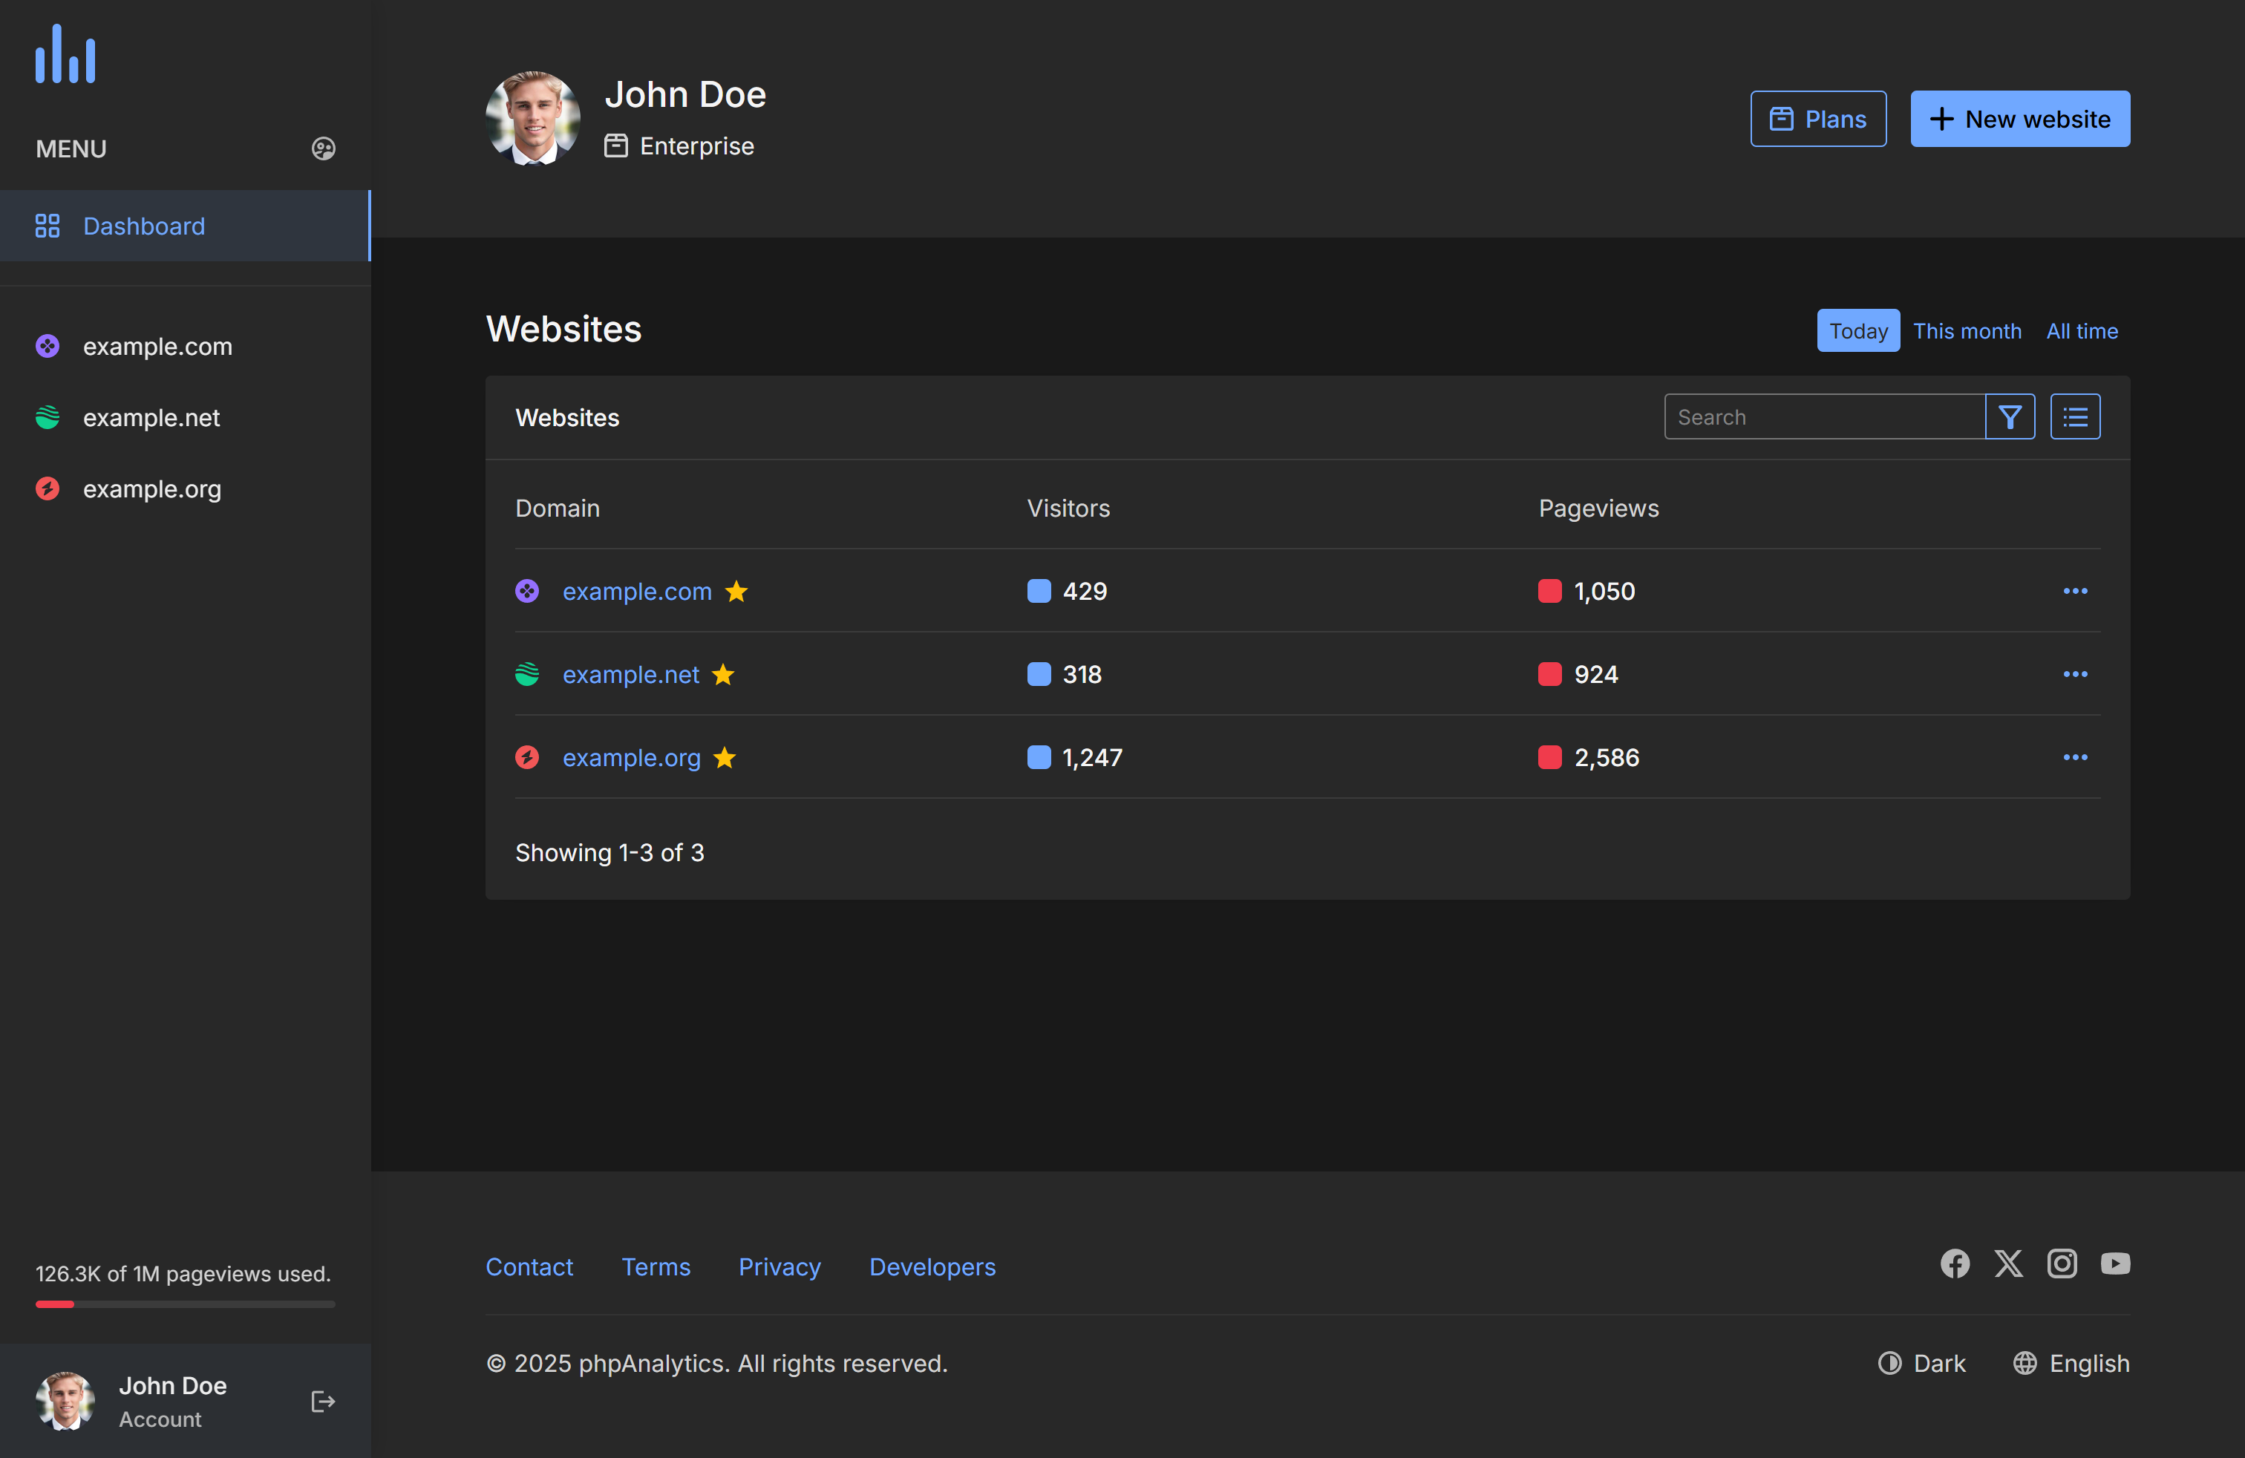Image resolution: width=2245 pixels, height=1458 pixels.
Task: Open the search filter dropdown
Action: click(x=2010, y=417)
